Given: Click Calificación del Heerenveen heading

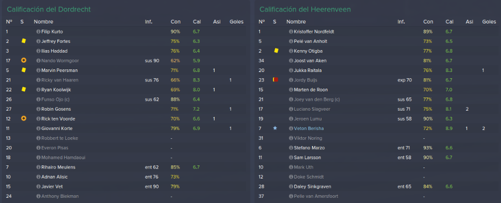Looking at the screenshot, I should tap(305, 9).
